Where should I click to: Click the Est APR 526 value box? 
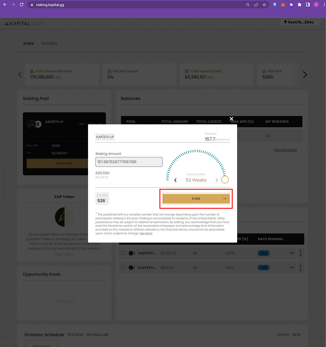point(102,199)
